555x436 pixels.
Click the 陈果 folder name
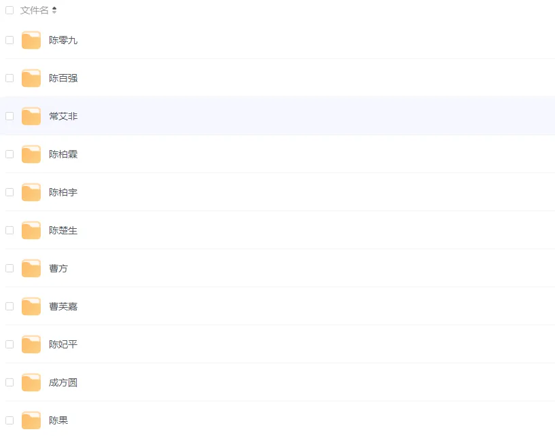pyautogui.click(x=58, y=420)
